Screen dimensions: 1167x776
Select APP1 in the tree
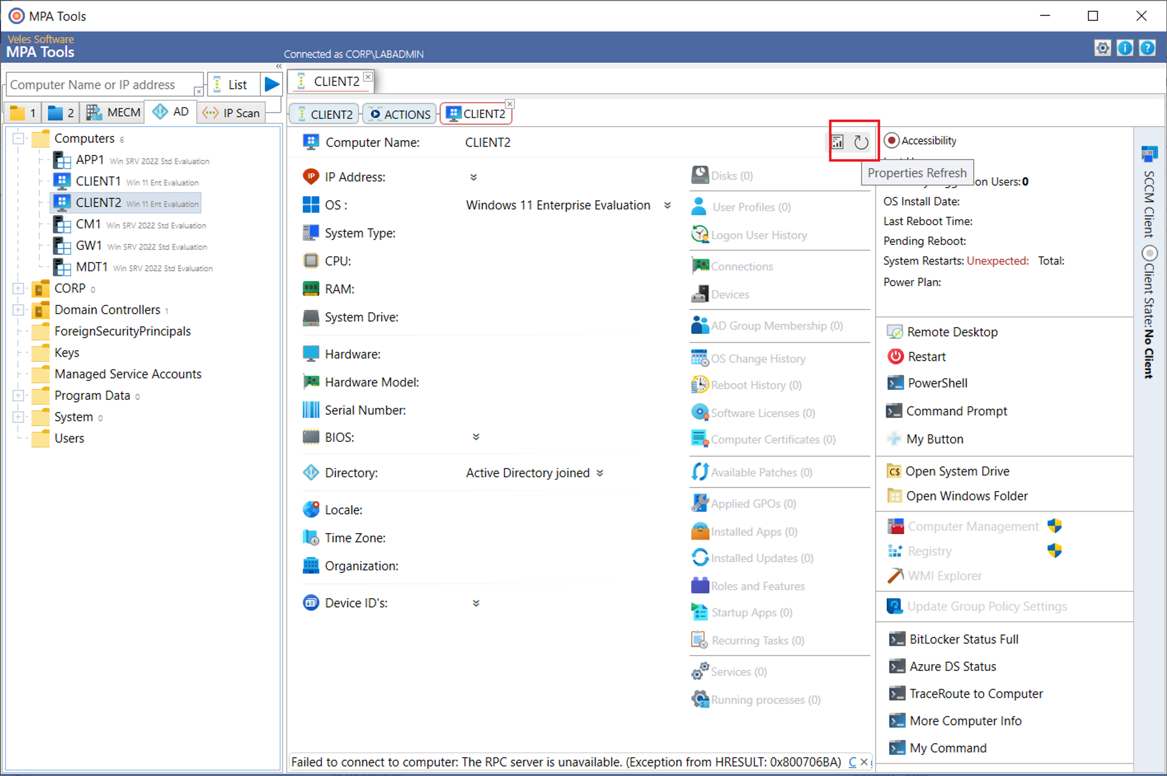tap(131, 160)
